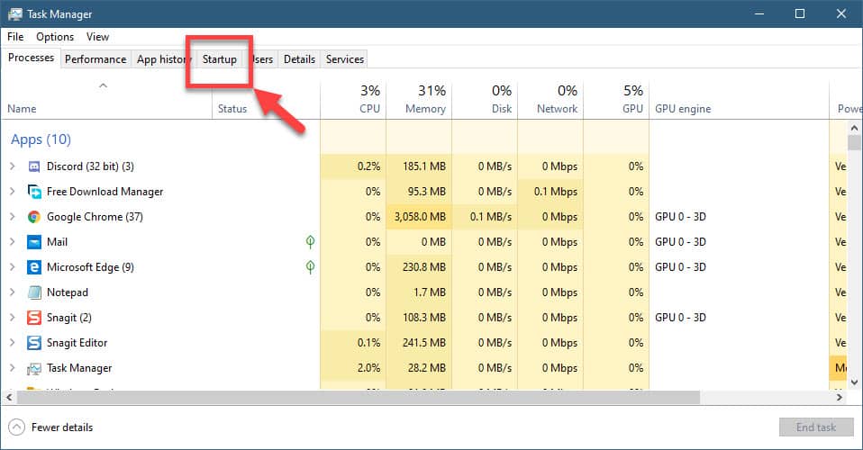Sort processes by CPU column

tap(353, 100)
